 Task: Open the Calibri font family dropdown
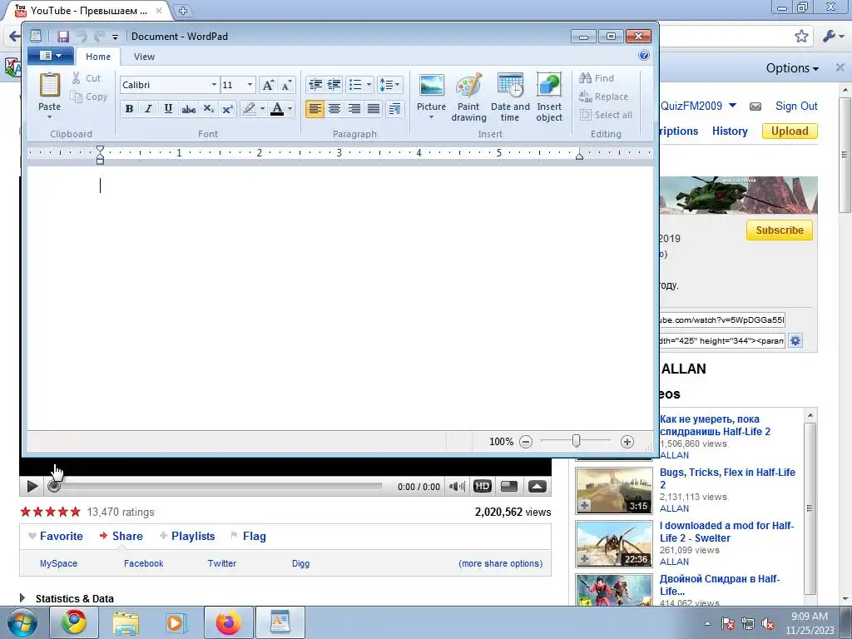point(214,85)
